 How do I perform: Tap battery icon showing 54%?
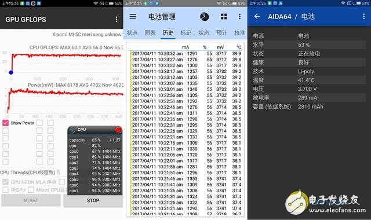110,3
